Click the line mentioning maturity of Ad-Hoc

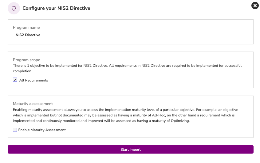124,115
